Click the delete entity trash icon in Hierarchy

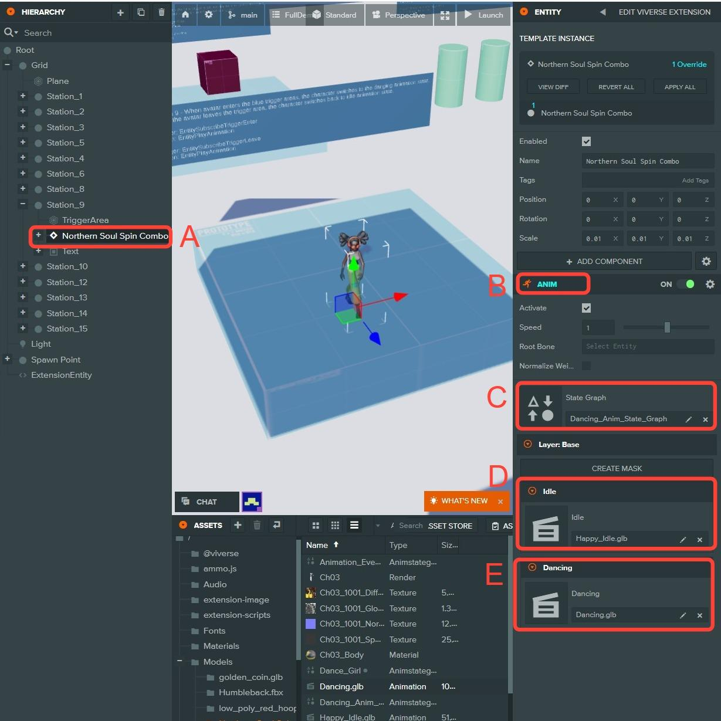pyautogui.click(x=161, y=12)
